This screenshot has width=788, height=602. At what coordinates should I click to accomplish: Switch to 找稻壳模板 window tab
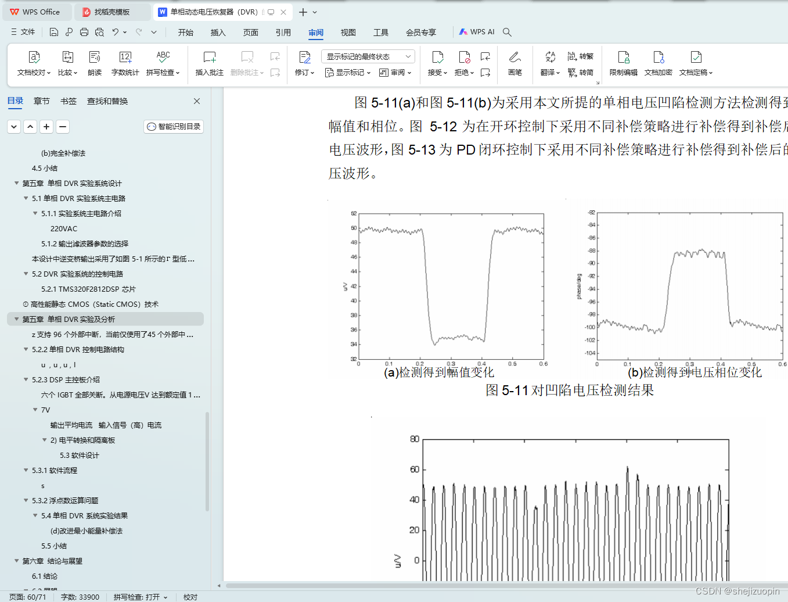pyautogui.click(x=112, y=12)
